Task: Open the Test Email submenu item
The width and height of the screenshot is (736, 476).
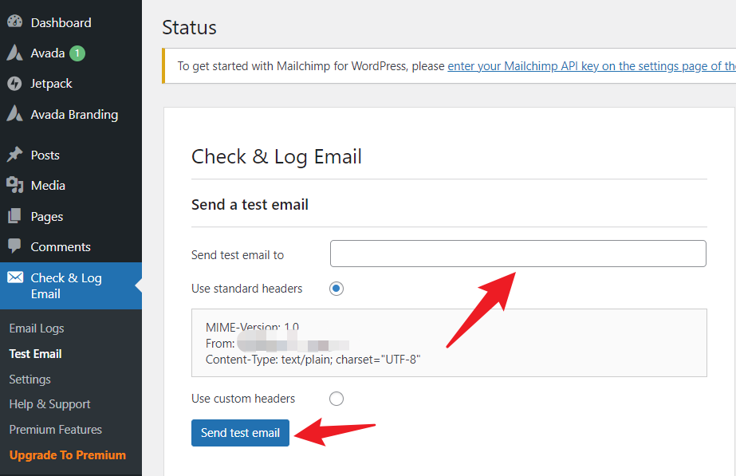Action: [35, 354]
